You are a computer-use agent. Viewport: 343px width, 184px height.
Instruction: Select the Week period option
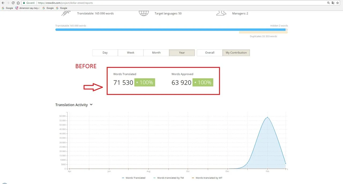coord(131,53)
